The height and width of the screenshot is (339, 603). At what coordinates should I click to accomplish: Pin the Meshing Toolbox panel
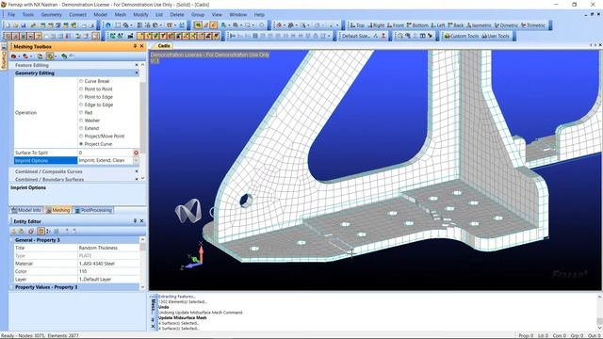[x=135, y=46]
